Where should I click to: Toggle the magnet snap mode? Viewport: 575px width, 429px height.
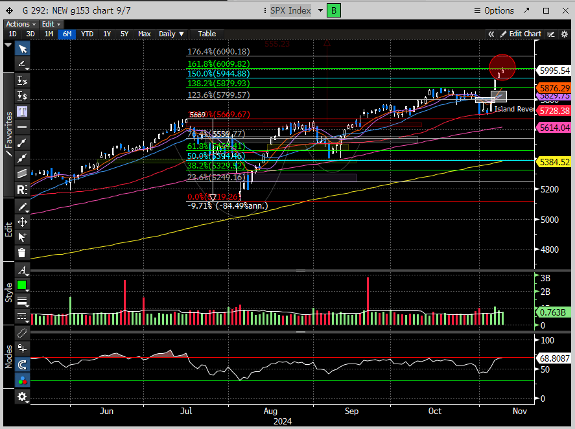[x=23, y=364]
